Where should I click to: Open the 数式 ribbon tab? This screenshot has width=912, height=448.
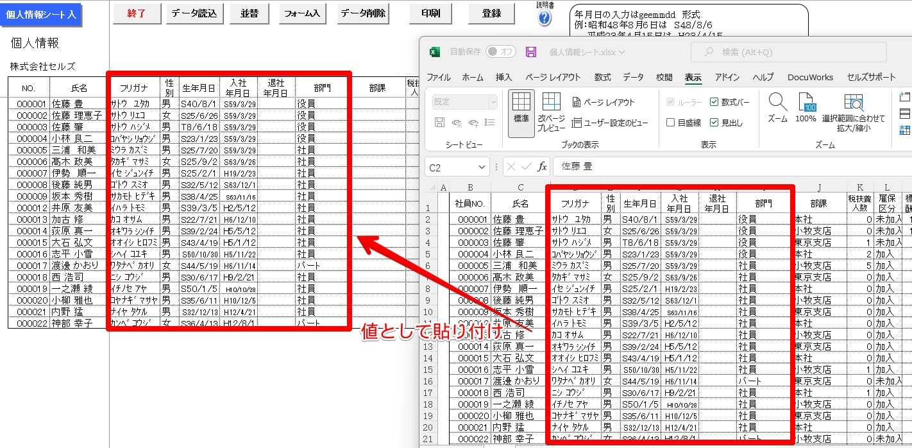pyautogui.click(x=603, y=77)
